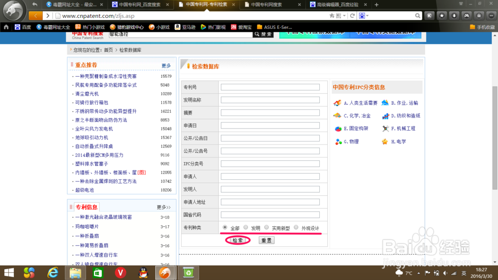The height and width of the screenshot is (280, 498).
Task: Bookmark page with the star icon in address bar
Action: pyautogui.click(x=332, y=15)
